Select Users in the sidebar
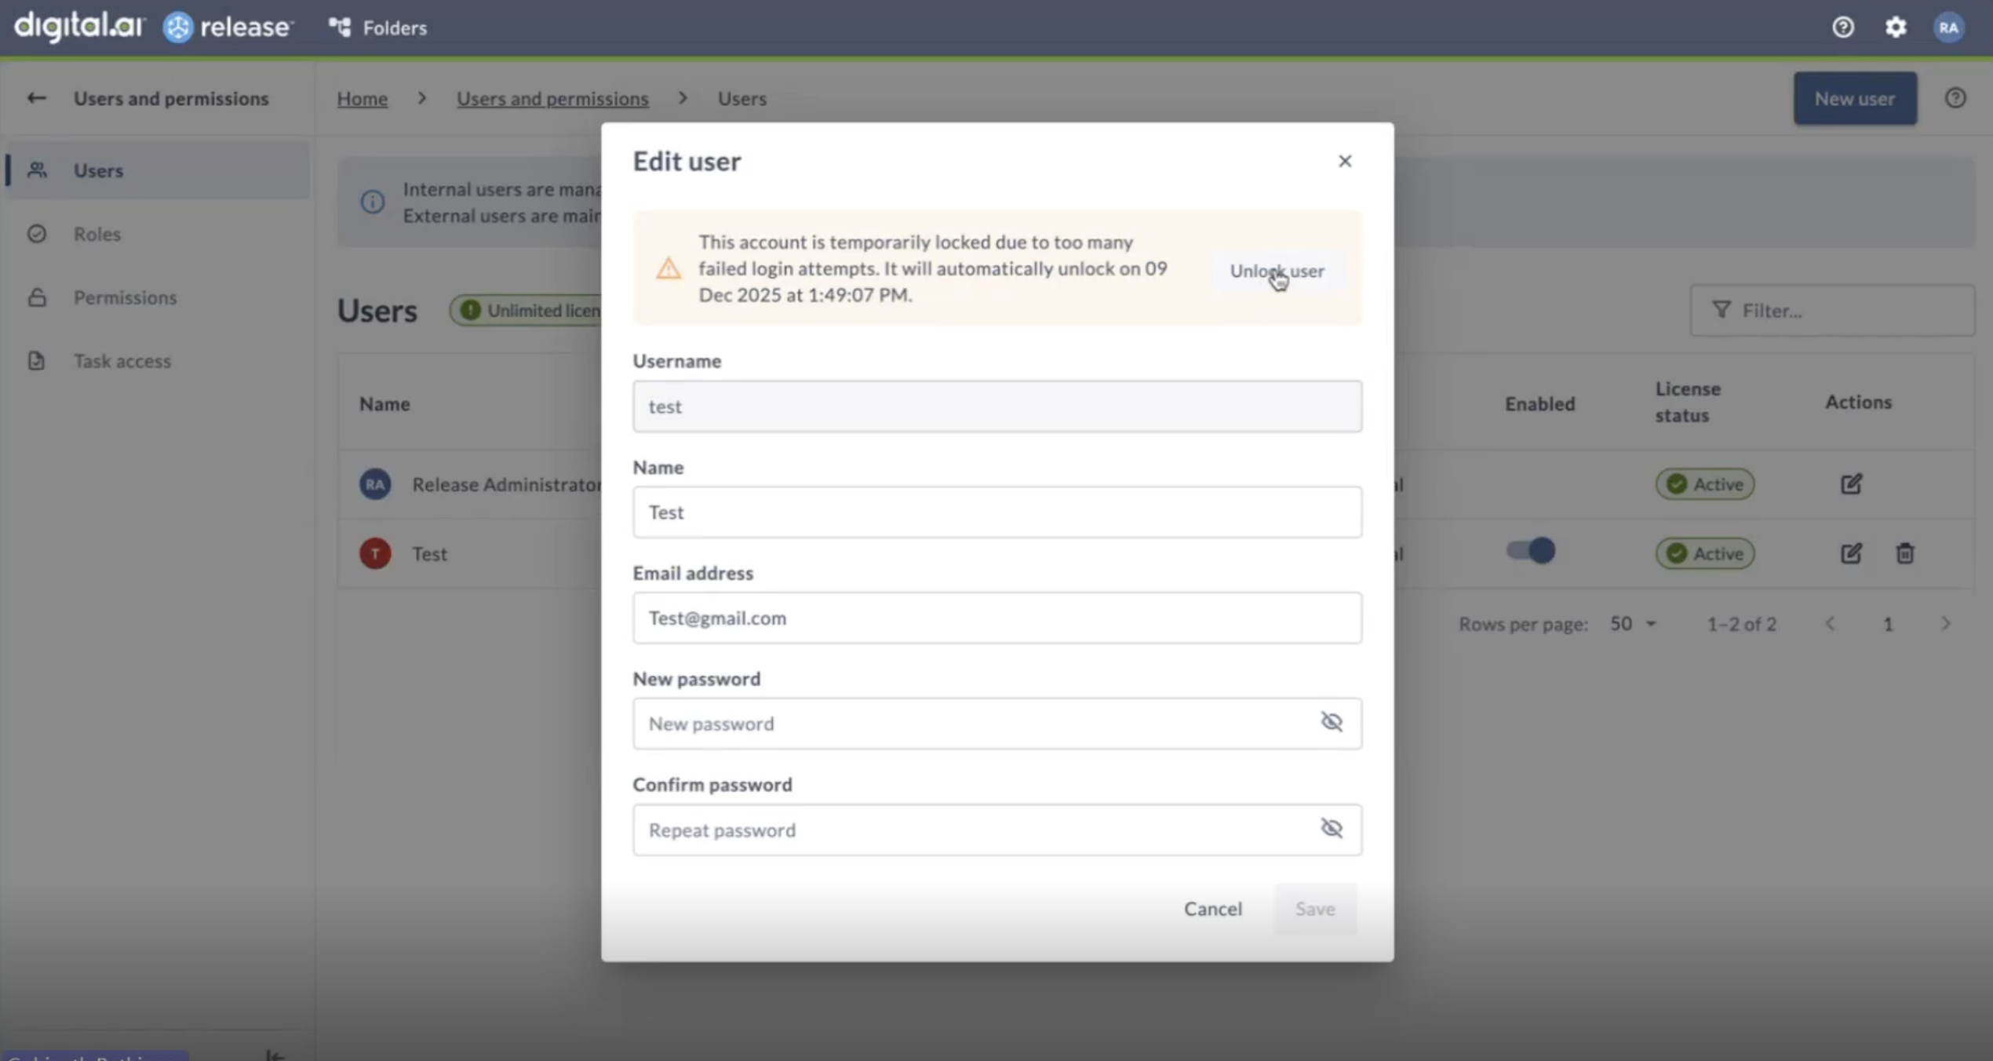1993x1061 pixels. click(97, 170)
